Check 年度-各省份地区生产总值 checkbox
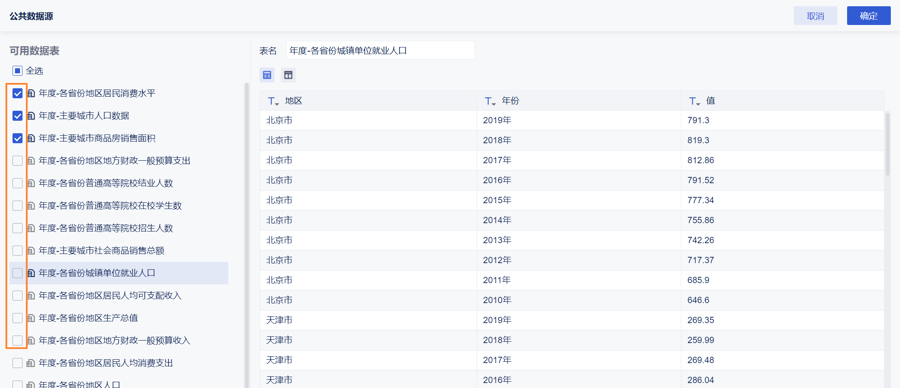This screenshot has width=900, height=388. [x=17, y=318]
